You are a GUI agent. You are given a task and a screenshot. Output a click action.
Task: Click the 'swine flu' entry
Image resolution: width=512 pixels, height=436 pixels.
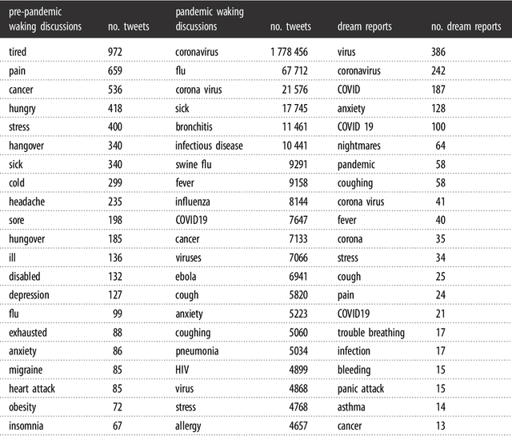click(194, 164)
